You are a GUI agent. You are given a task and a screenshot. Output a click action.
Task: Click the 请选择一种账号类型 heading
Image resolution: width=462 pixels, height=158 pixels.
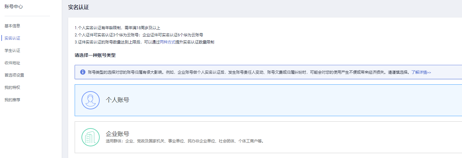(95, 55)
